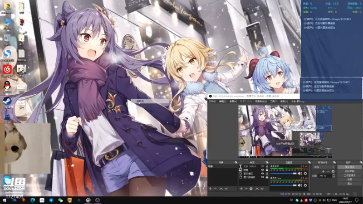Add a new scene with the Scenes plus icon

click(x=210, y=189)
